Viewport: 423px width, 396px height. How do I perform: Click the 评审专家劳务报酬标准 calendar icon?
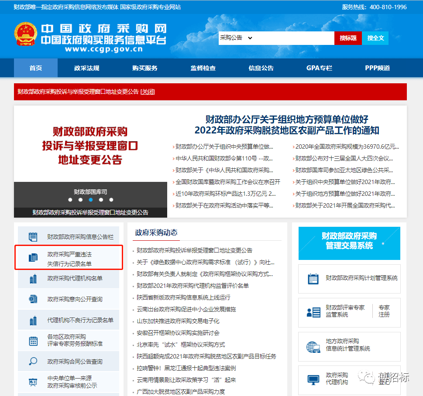coord(33,341)
